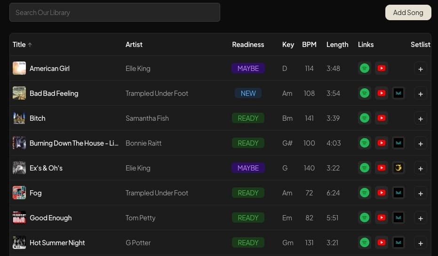This screenshot has height=256, width=438.
Task: Open YouTube link for Bitch
Action: pos(381,118)
